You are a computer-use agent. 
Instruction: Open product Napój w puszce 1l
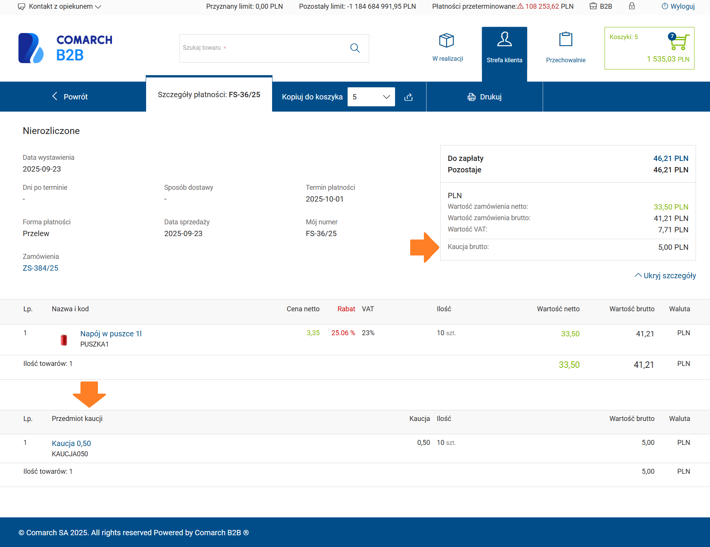tap(111, 334)
